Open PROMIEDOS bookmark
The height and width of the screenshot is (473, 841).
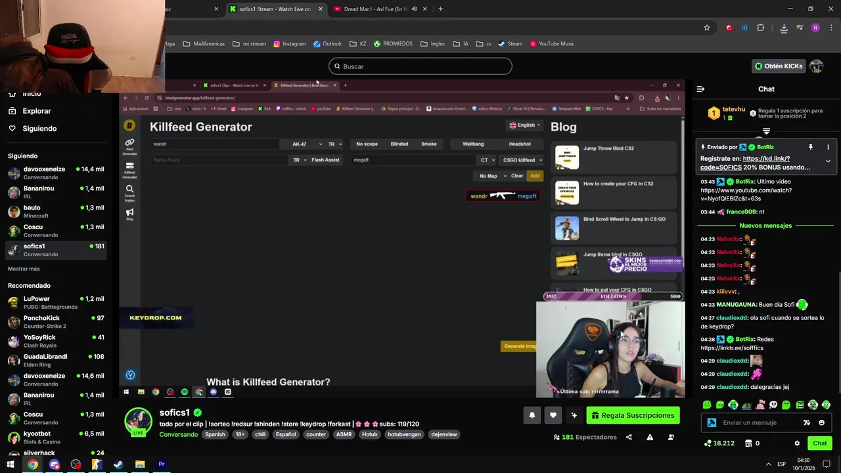click(x=393, y=44)
